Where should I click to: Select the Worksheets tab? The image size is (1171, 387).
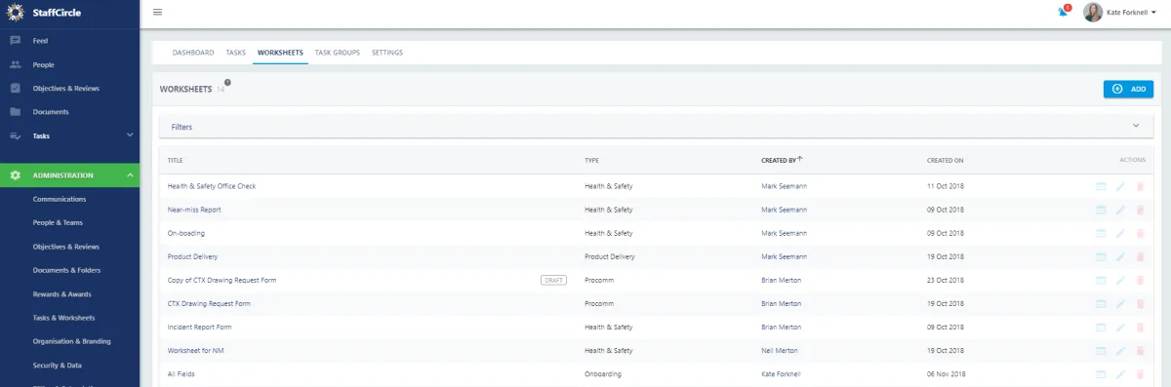coord(280,53)
